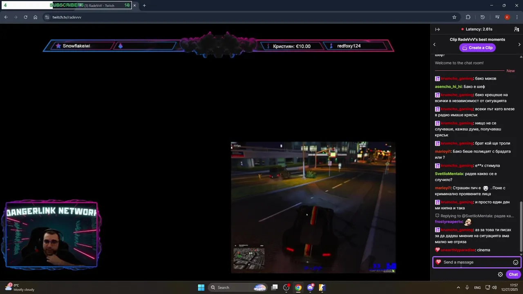Image resolution: width=523 pixels, height=294 pixels.
Task: Click the 'cinema' chat message text
Action: click(x=483, y=250)
